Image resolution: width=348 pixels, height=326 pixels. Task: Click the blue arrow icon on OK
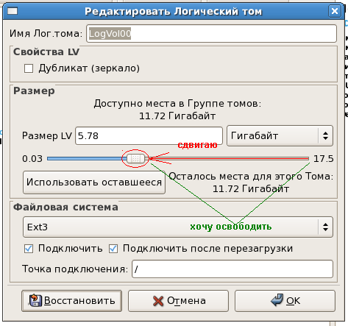click(x=277, y=300)
